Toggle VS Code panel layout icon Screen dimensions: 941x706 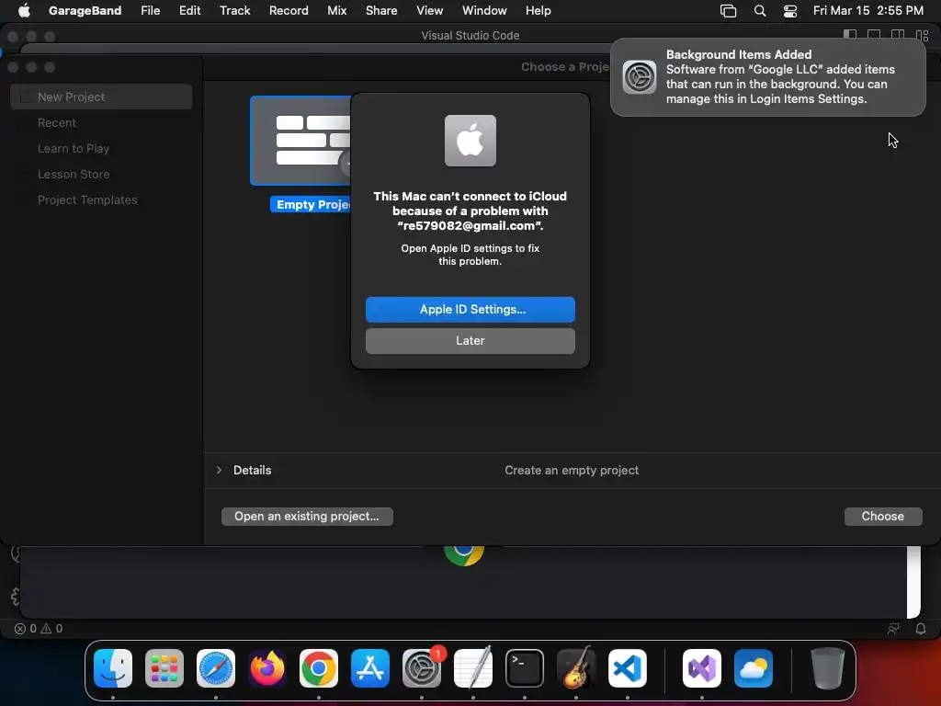(874, 36)
